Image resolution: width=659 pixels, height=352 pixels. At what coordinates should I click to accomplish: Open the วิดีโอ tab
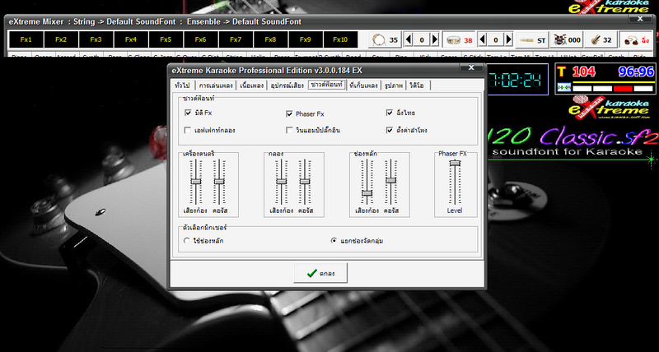click(418, 86)
